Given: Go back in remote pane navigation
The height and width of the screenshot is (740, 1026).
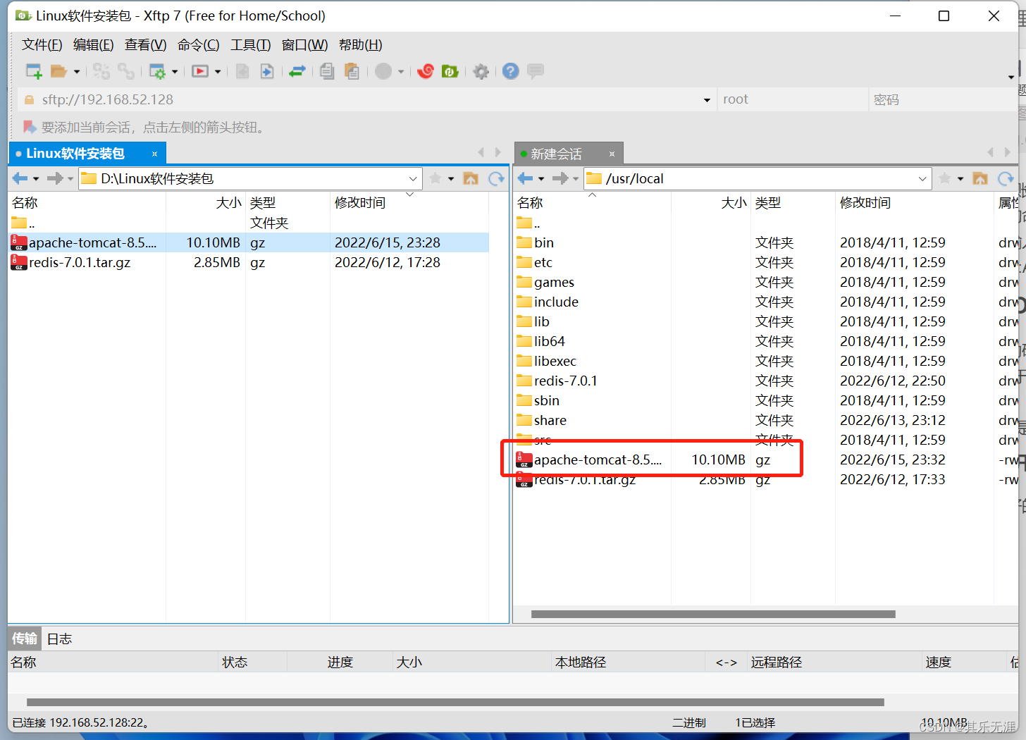Looking at the screenshot, I should click(526, 179).
